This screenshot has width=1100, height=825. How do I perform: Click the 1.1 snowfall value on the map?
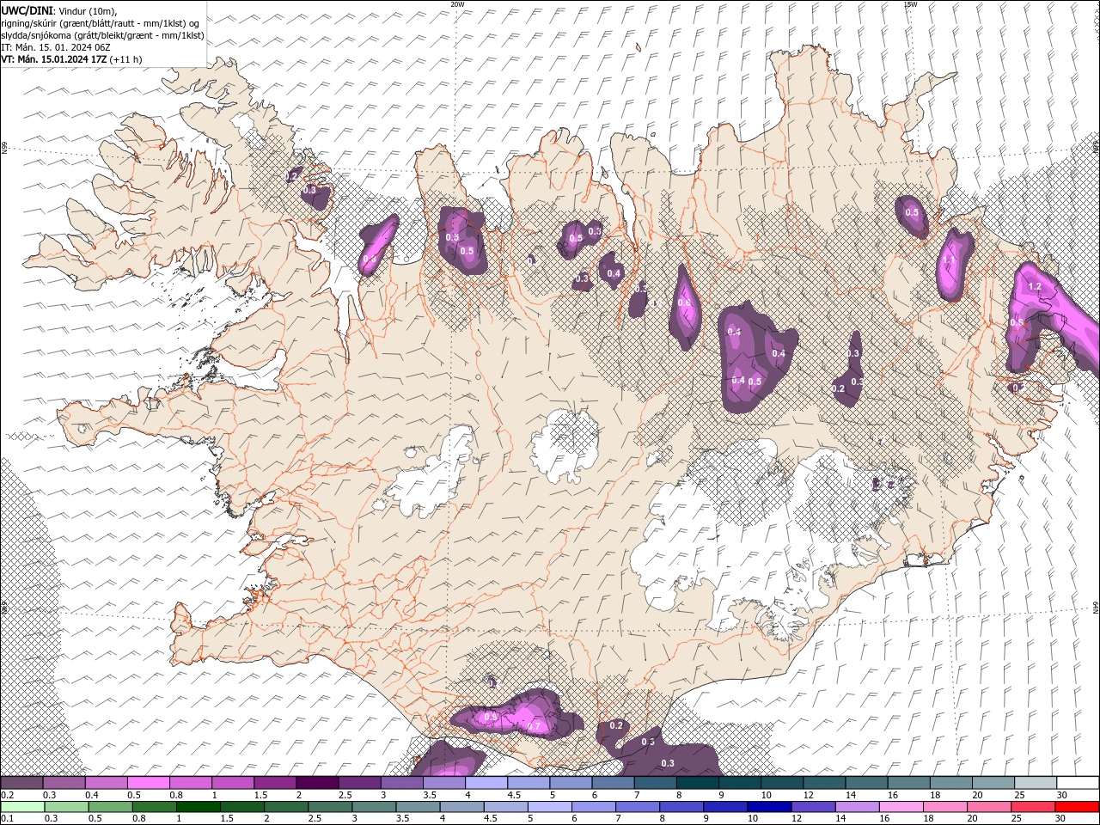(x=949, y=260)
